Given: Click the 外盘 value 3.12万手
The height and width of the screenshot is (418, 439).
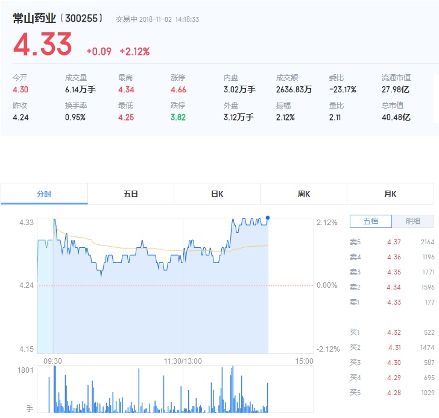Looking at the screenshot, I should click(x=239, y=117).
